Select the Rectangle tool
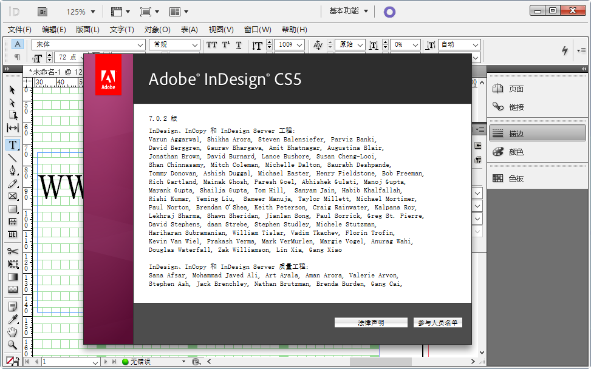Image resolution: width=591 pixels, height=369 pixels. tap(12, 209)
